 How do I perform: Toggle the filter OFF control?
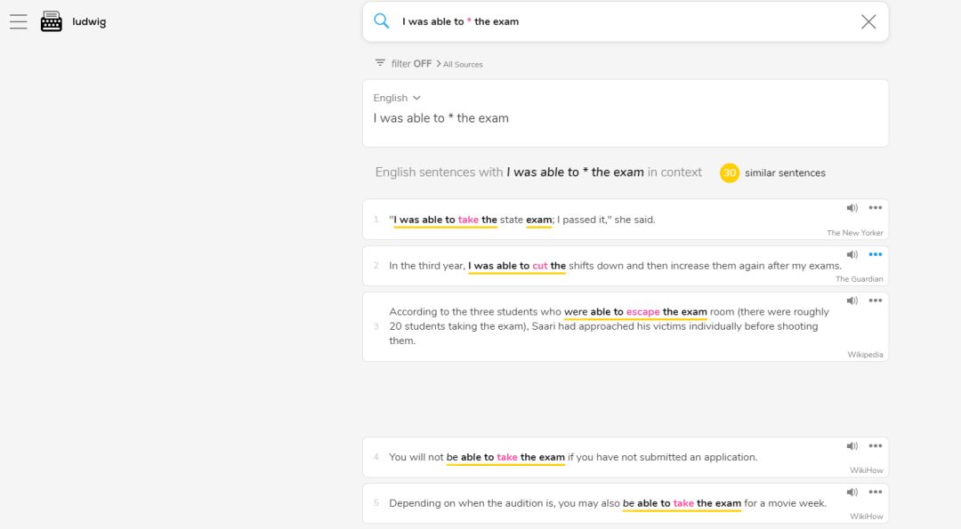point(403,64)
